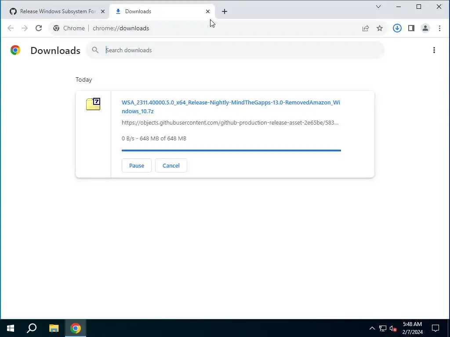Minimize the Chrome window
Image resolution: width=450 pixels, height=337 pixels.
tap(399, 7)
